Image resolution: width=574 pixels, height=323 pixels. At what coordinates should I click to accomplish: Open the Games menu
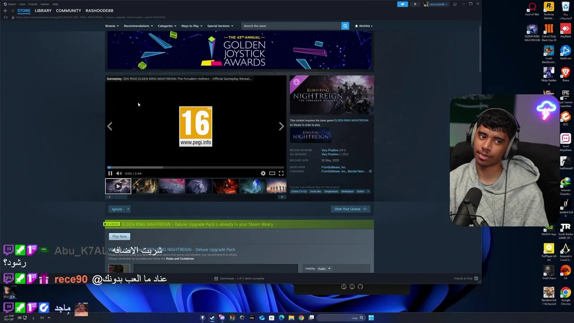(44, 4)
